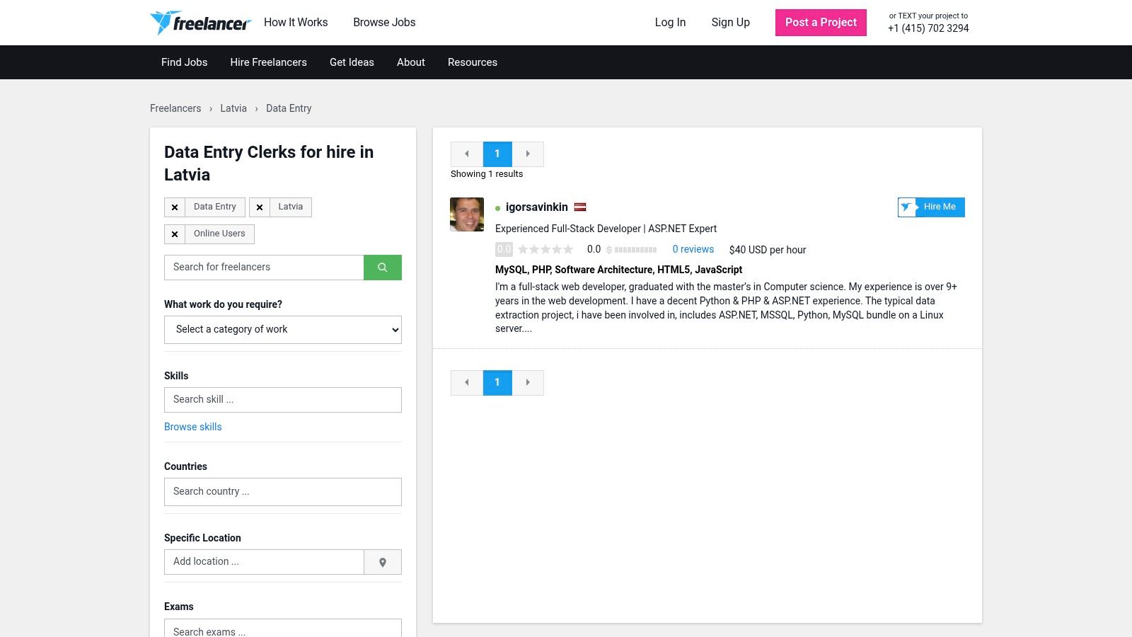
Task: Select page 1 in bottom pagination
Action: (497, 383)
